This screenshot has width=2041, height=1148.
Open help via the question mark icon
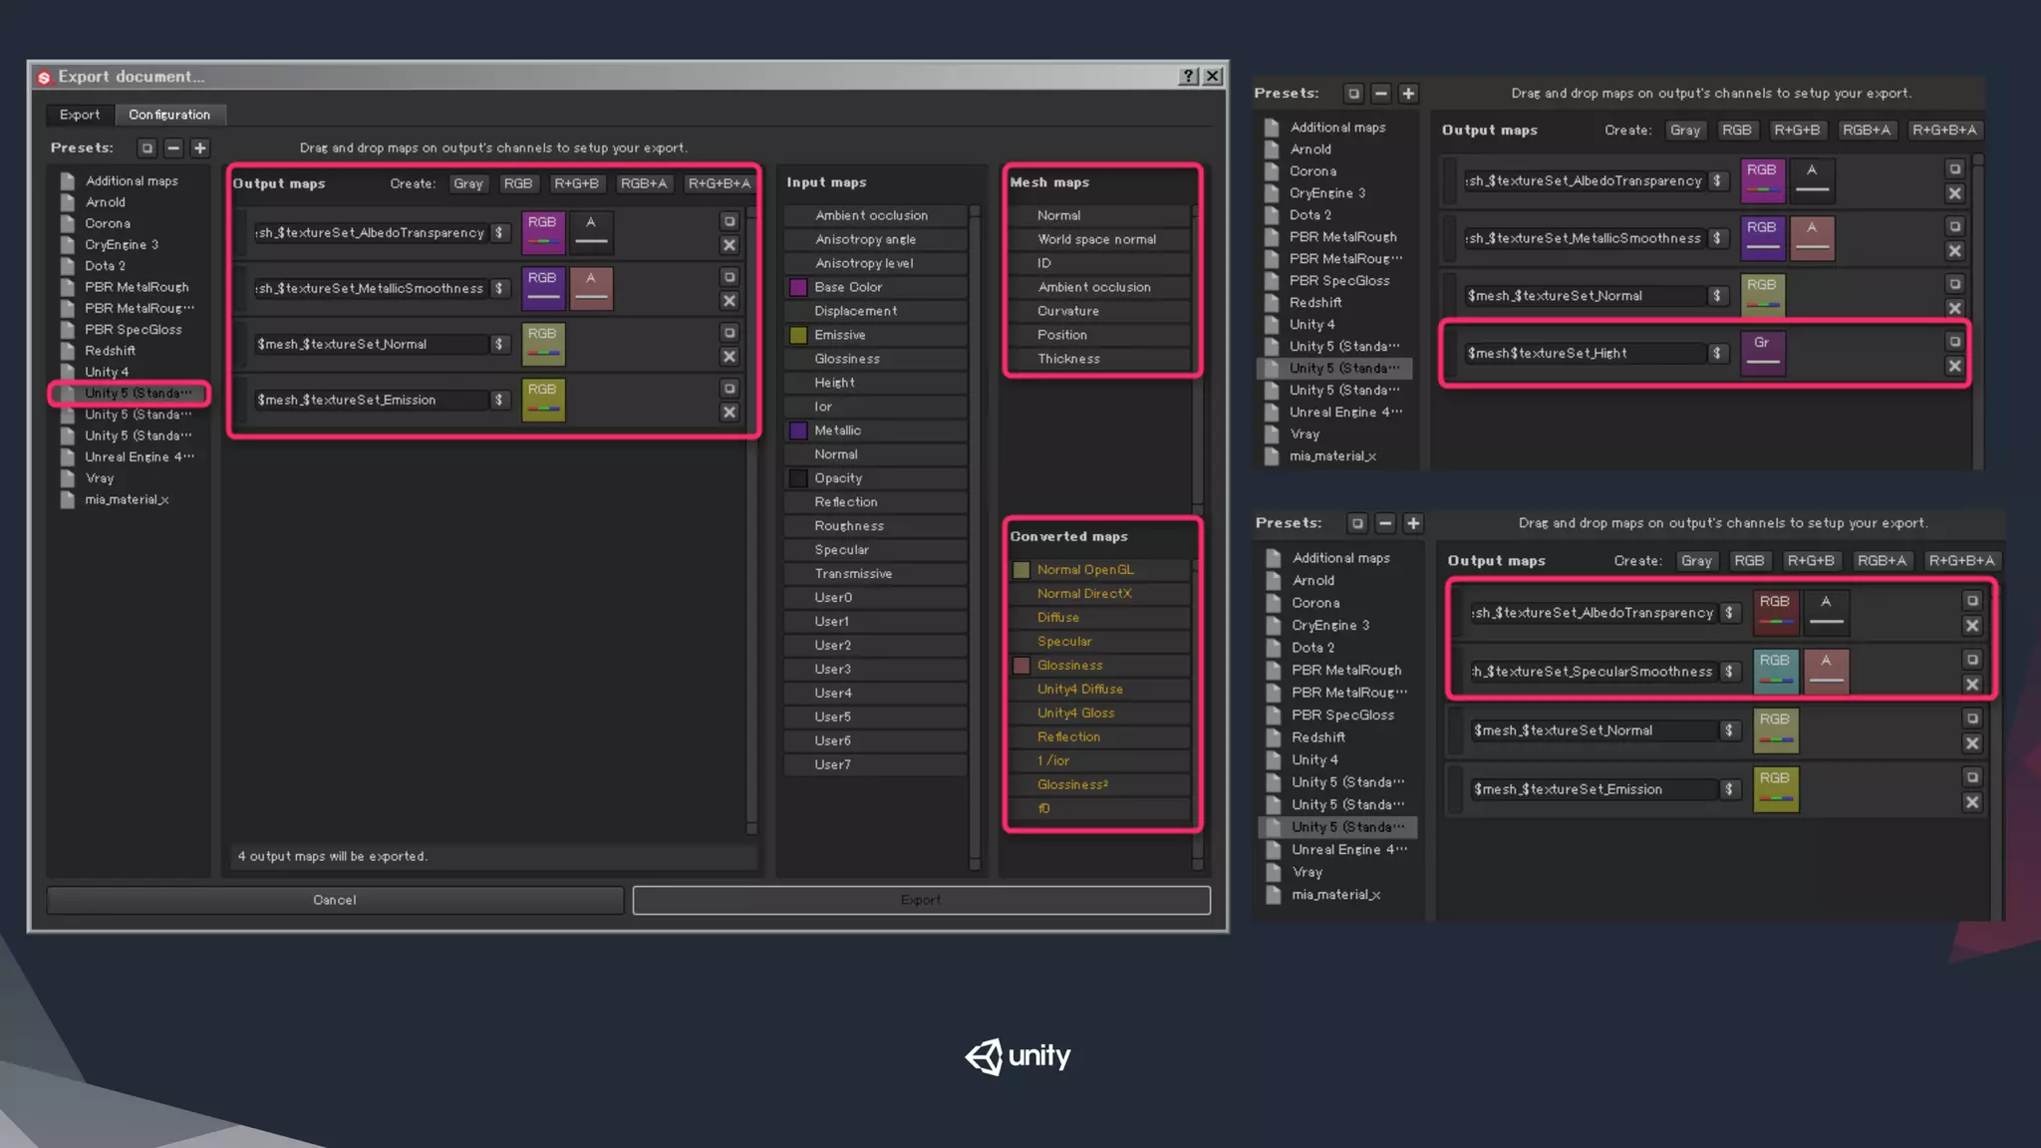point(1188,76)
